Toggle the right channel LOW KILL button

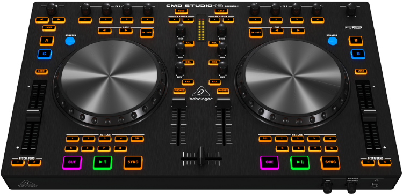pos(214,82)
